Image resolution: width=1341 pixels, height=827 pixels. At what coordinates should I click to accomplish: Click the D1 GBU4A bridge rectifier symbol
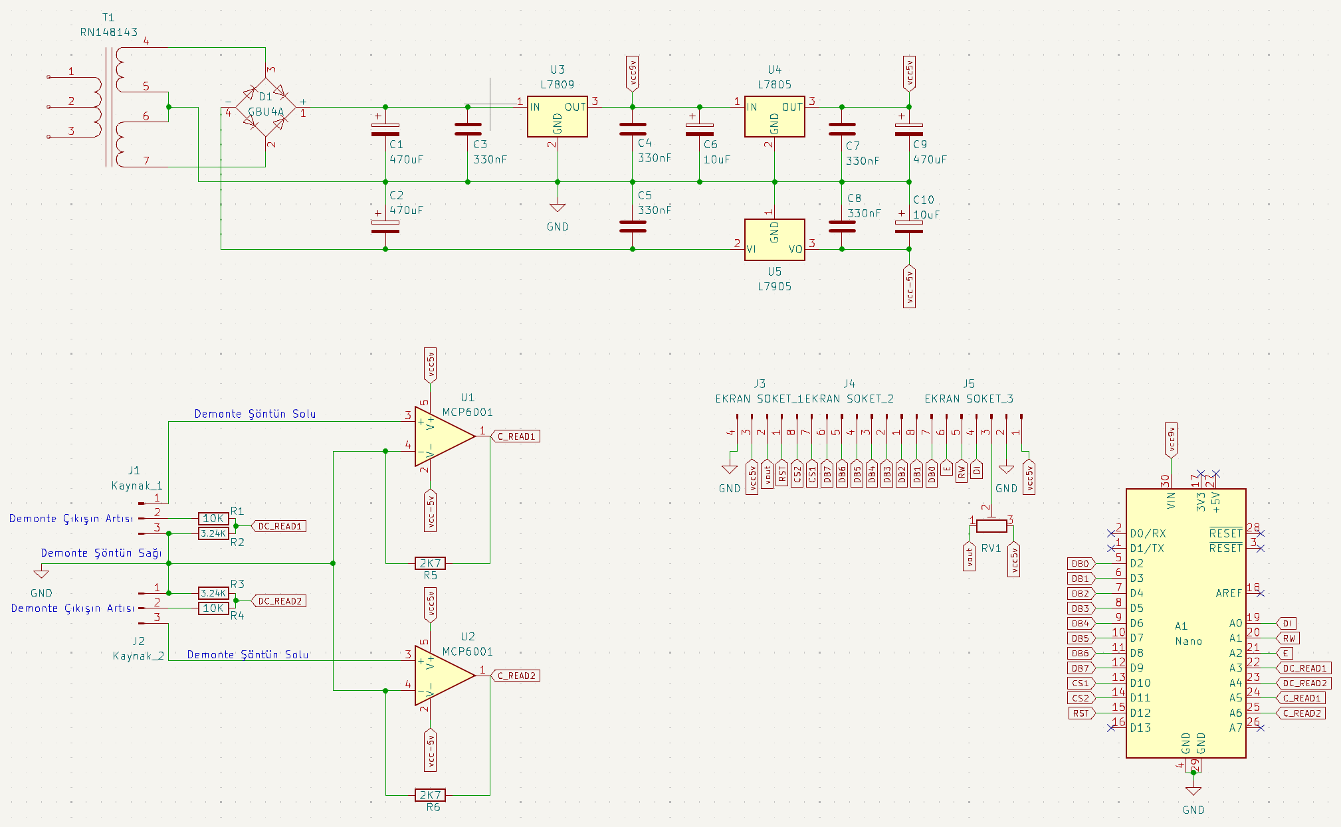[x=266, y=107]
